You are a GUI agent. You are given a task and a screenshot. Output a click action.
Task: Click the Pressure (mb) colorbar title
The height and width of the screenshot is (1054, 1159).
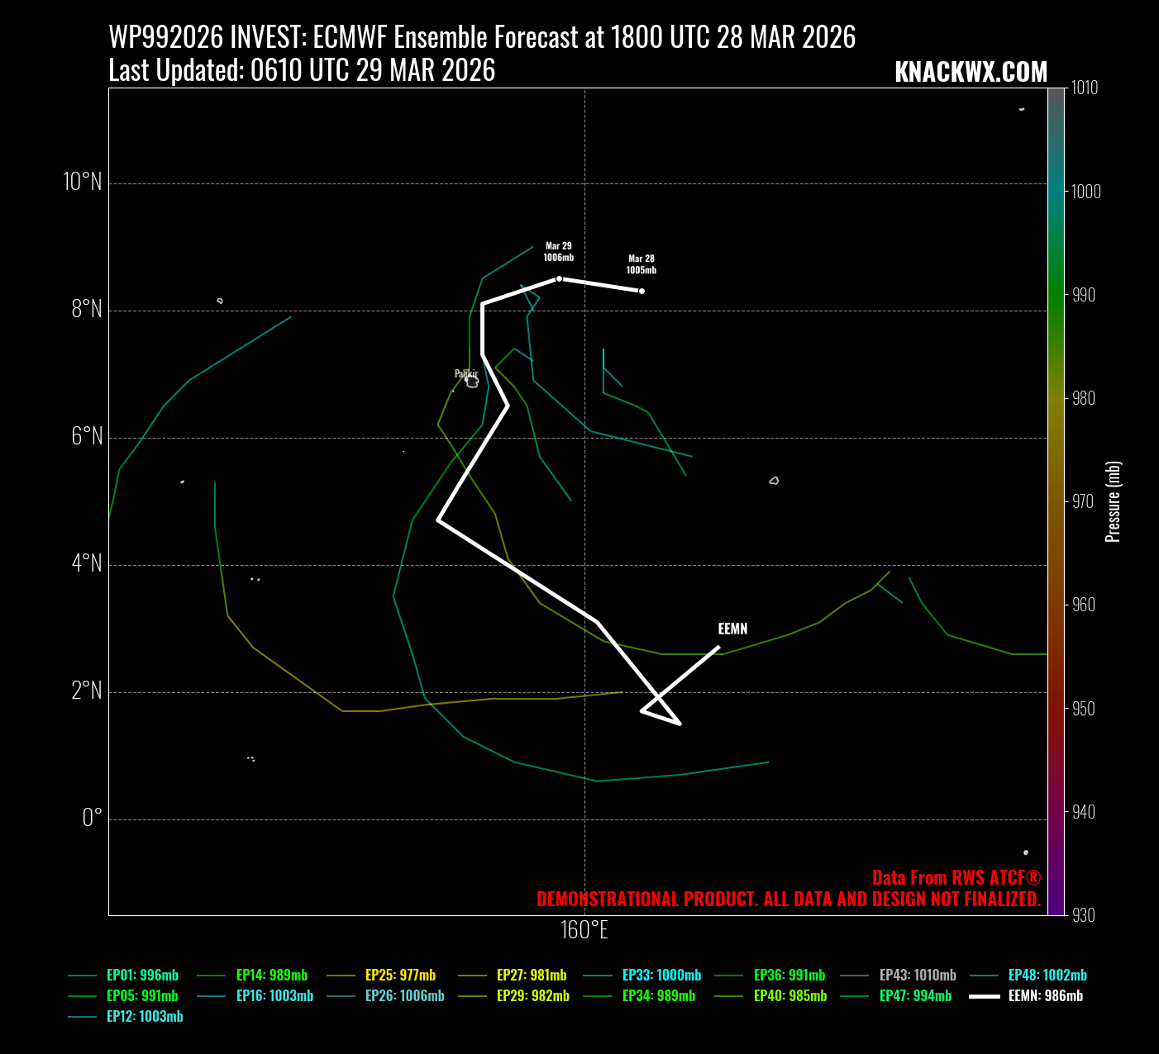coord(1114,501)
